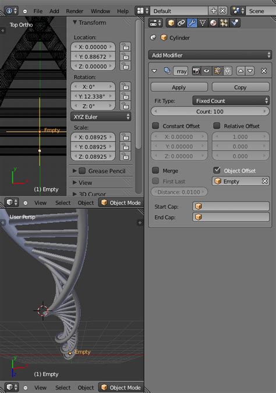
Task: Click the modifier name field showing rray
Action: (x=181, y=71)
